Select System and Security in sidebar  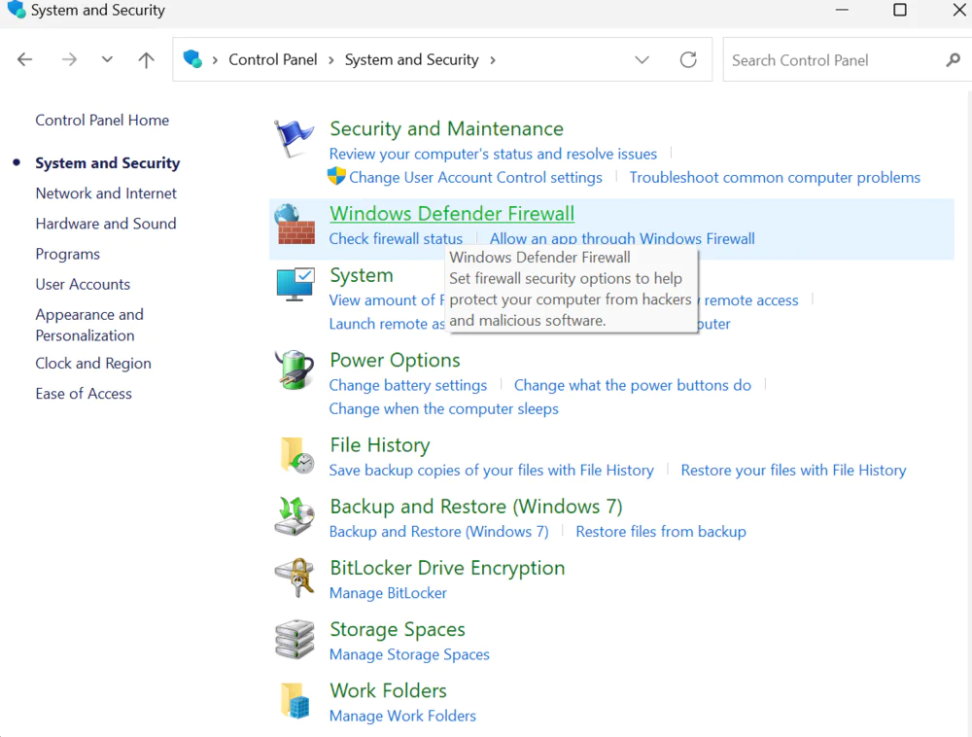[108, 163]
